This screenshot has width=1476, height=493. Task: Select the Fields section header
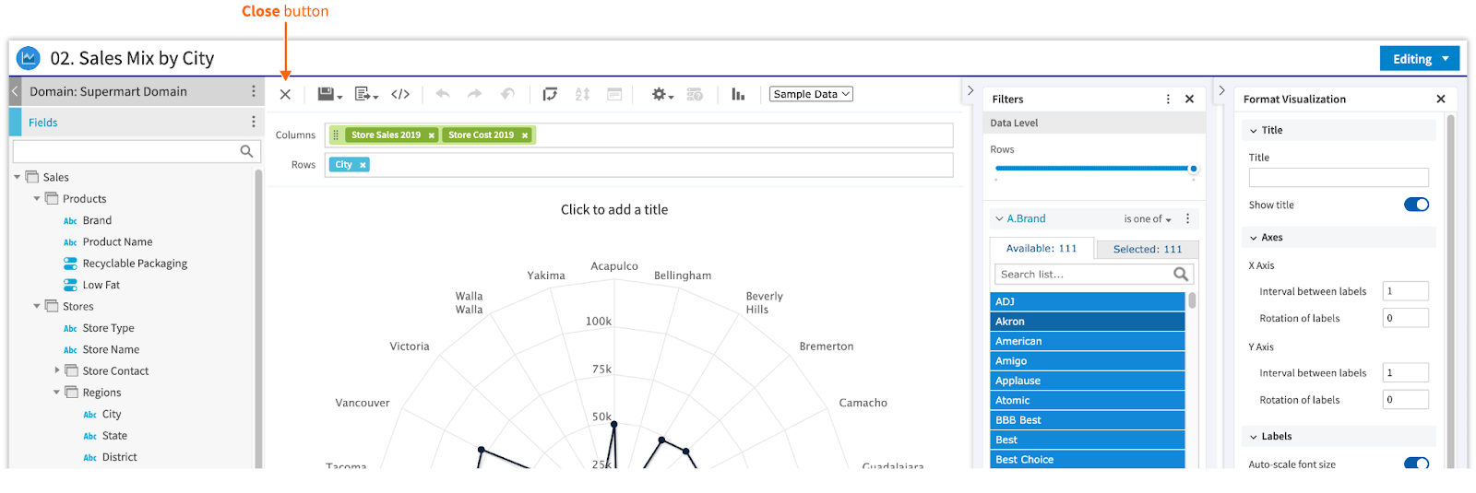(x=137, y=122)
